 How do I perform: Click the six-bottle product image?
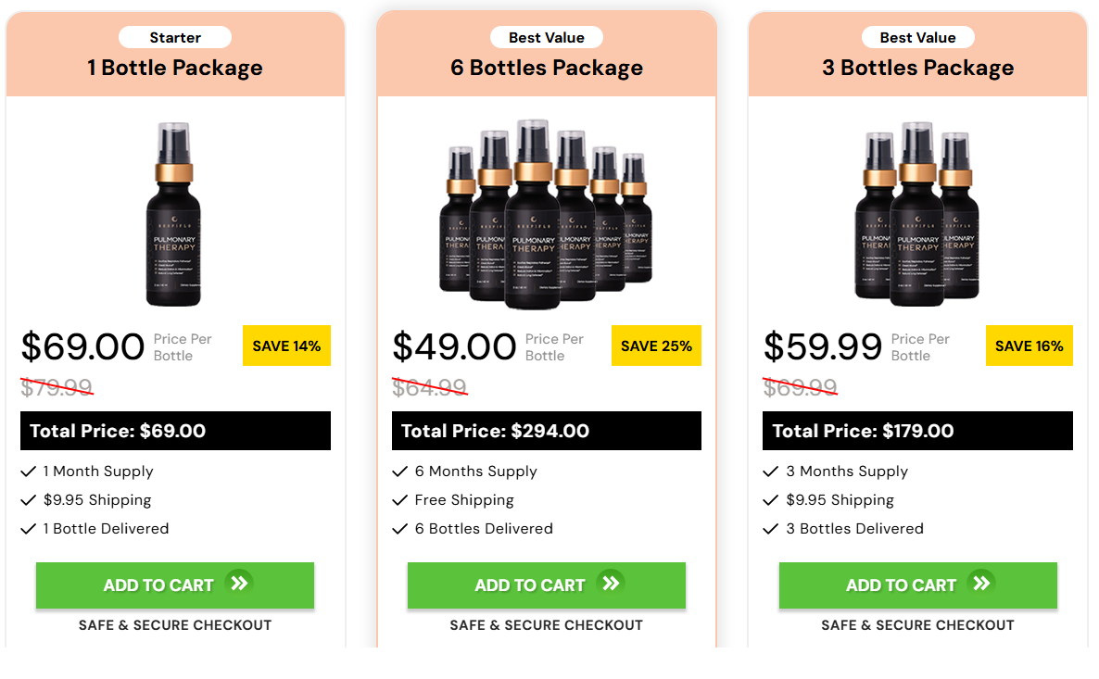tap(547, 213)
